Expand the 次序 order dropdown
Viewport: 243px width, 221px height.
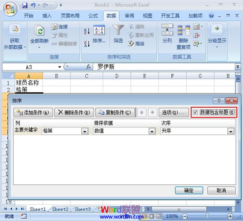click(231, 131)
